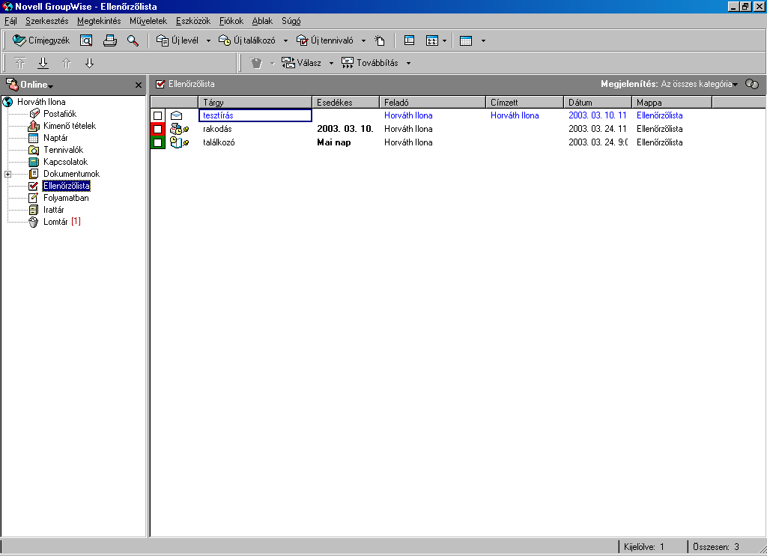Expand the Új találkozó dropdown arrow
Viewport: 767px width, 556px height.
coord(285,41)
